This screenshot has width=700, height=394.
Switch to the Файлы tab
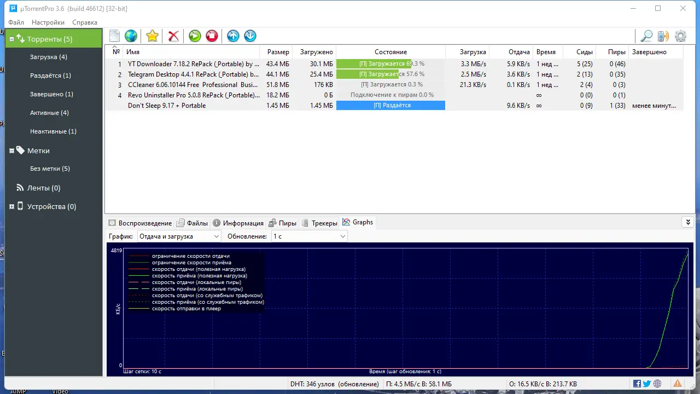pos(192,223)
